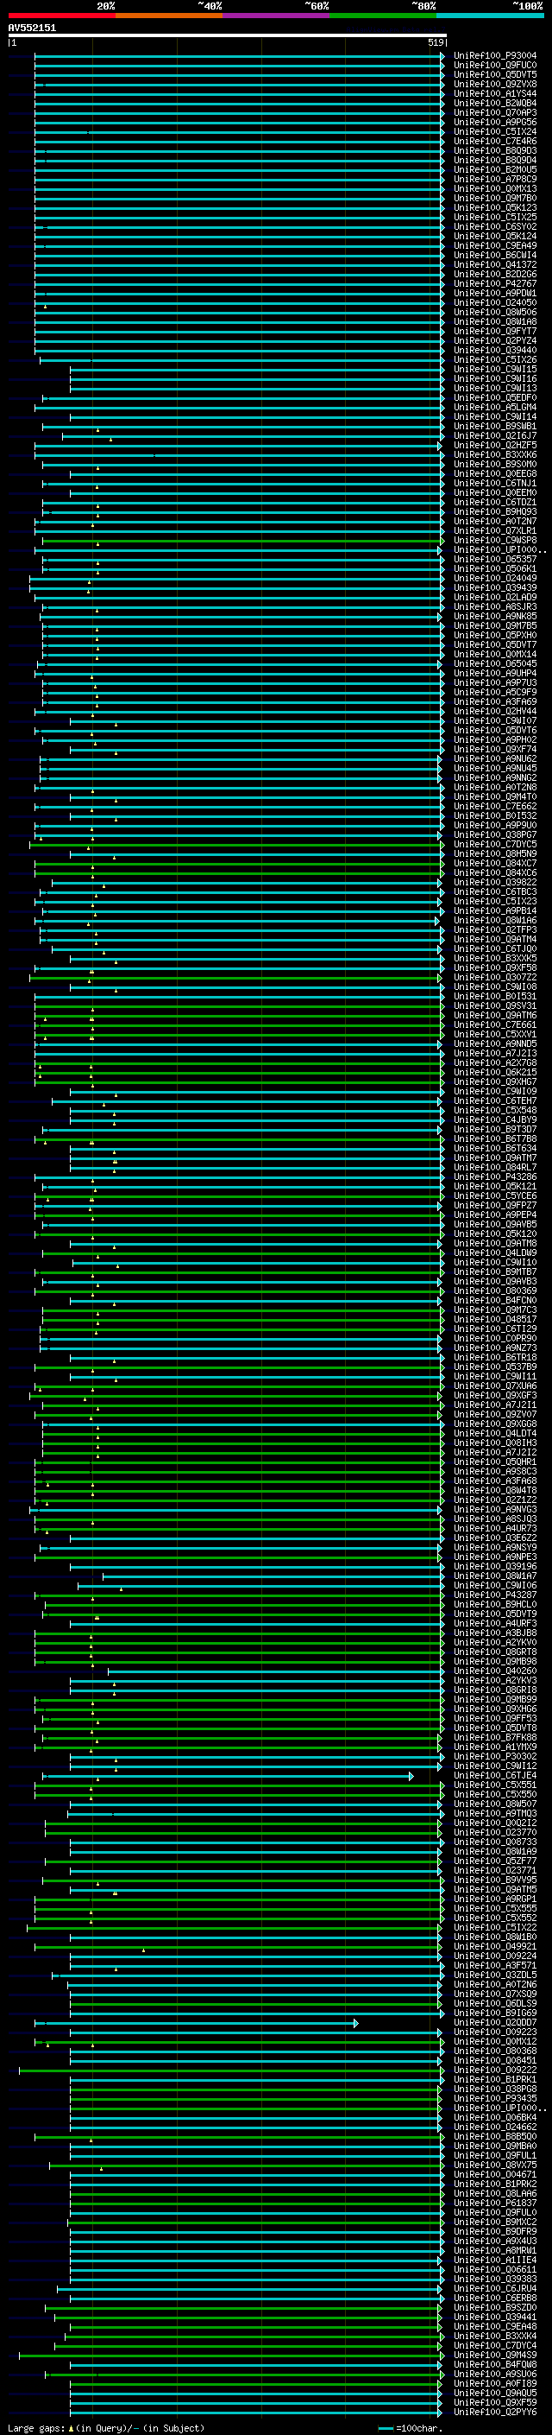Open hit UniRef100_Q9FUC0
Viewport: 552px width, 2435px height.
[495, 66]
